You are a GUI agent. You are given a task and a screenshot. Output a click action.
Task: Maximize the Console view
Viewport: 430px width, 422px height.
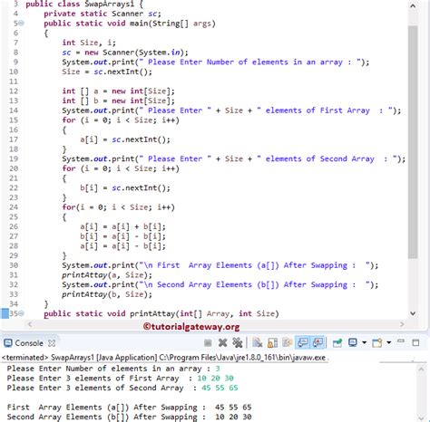(x=416, y=342)
